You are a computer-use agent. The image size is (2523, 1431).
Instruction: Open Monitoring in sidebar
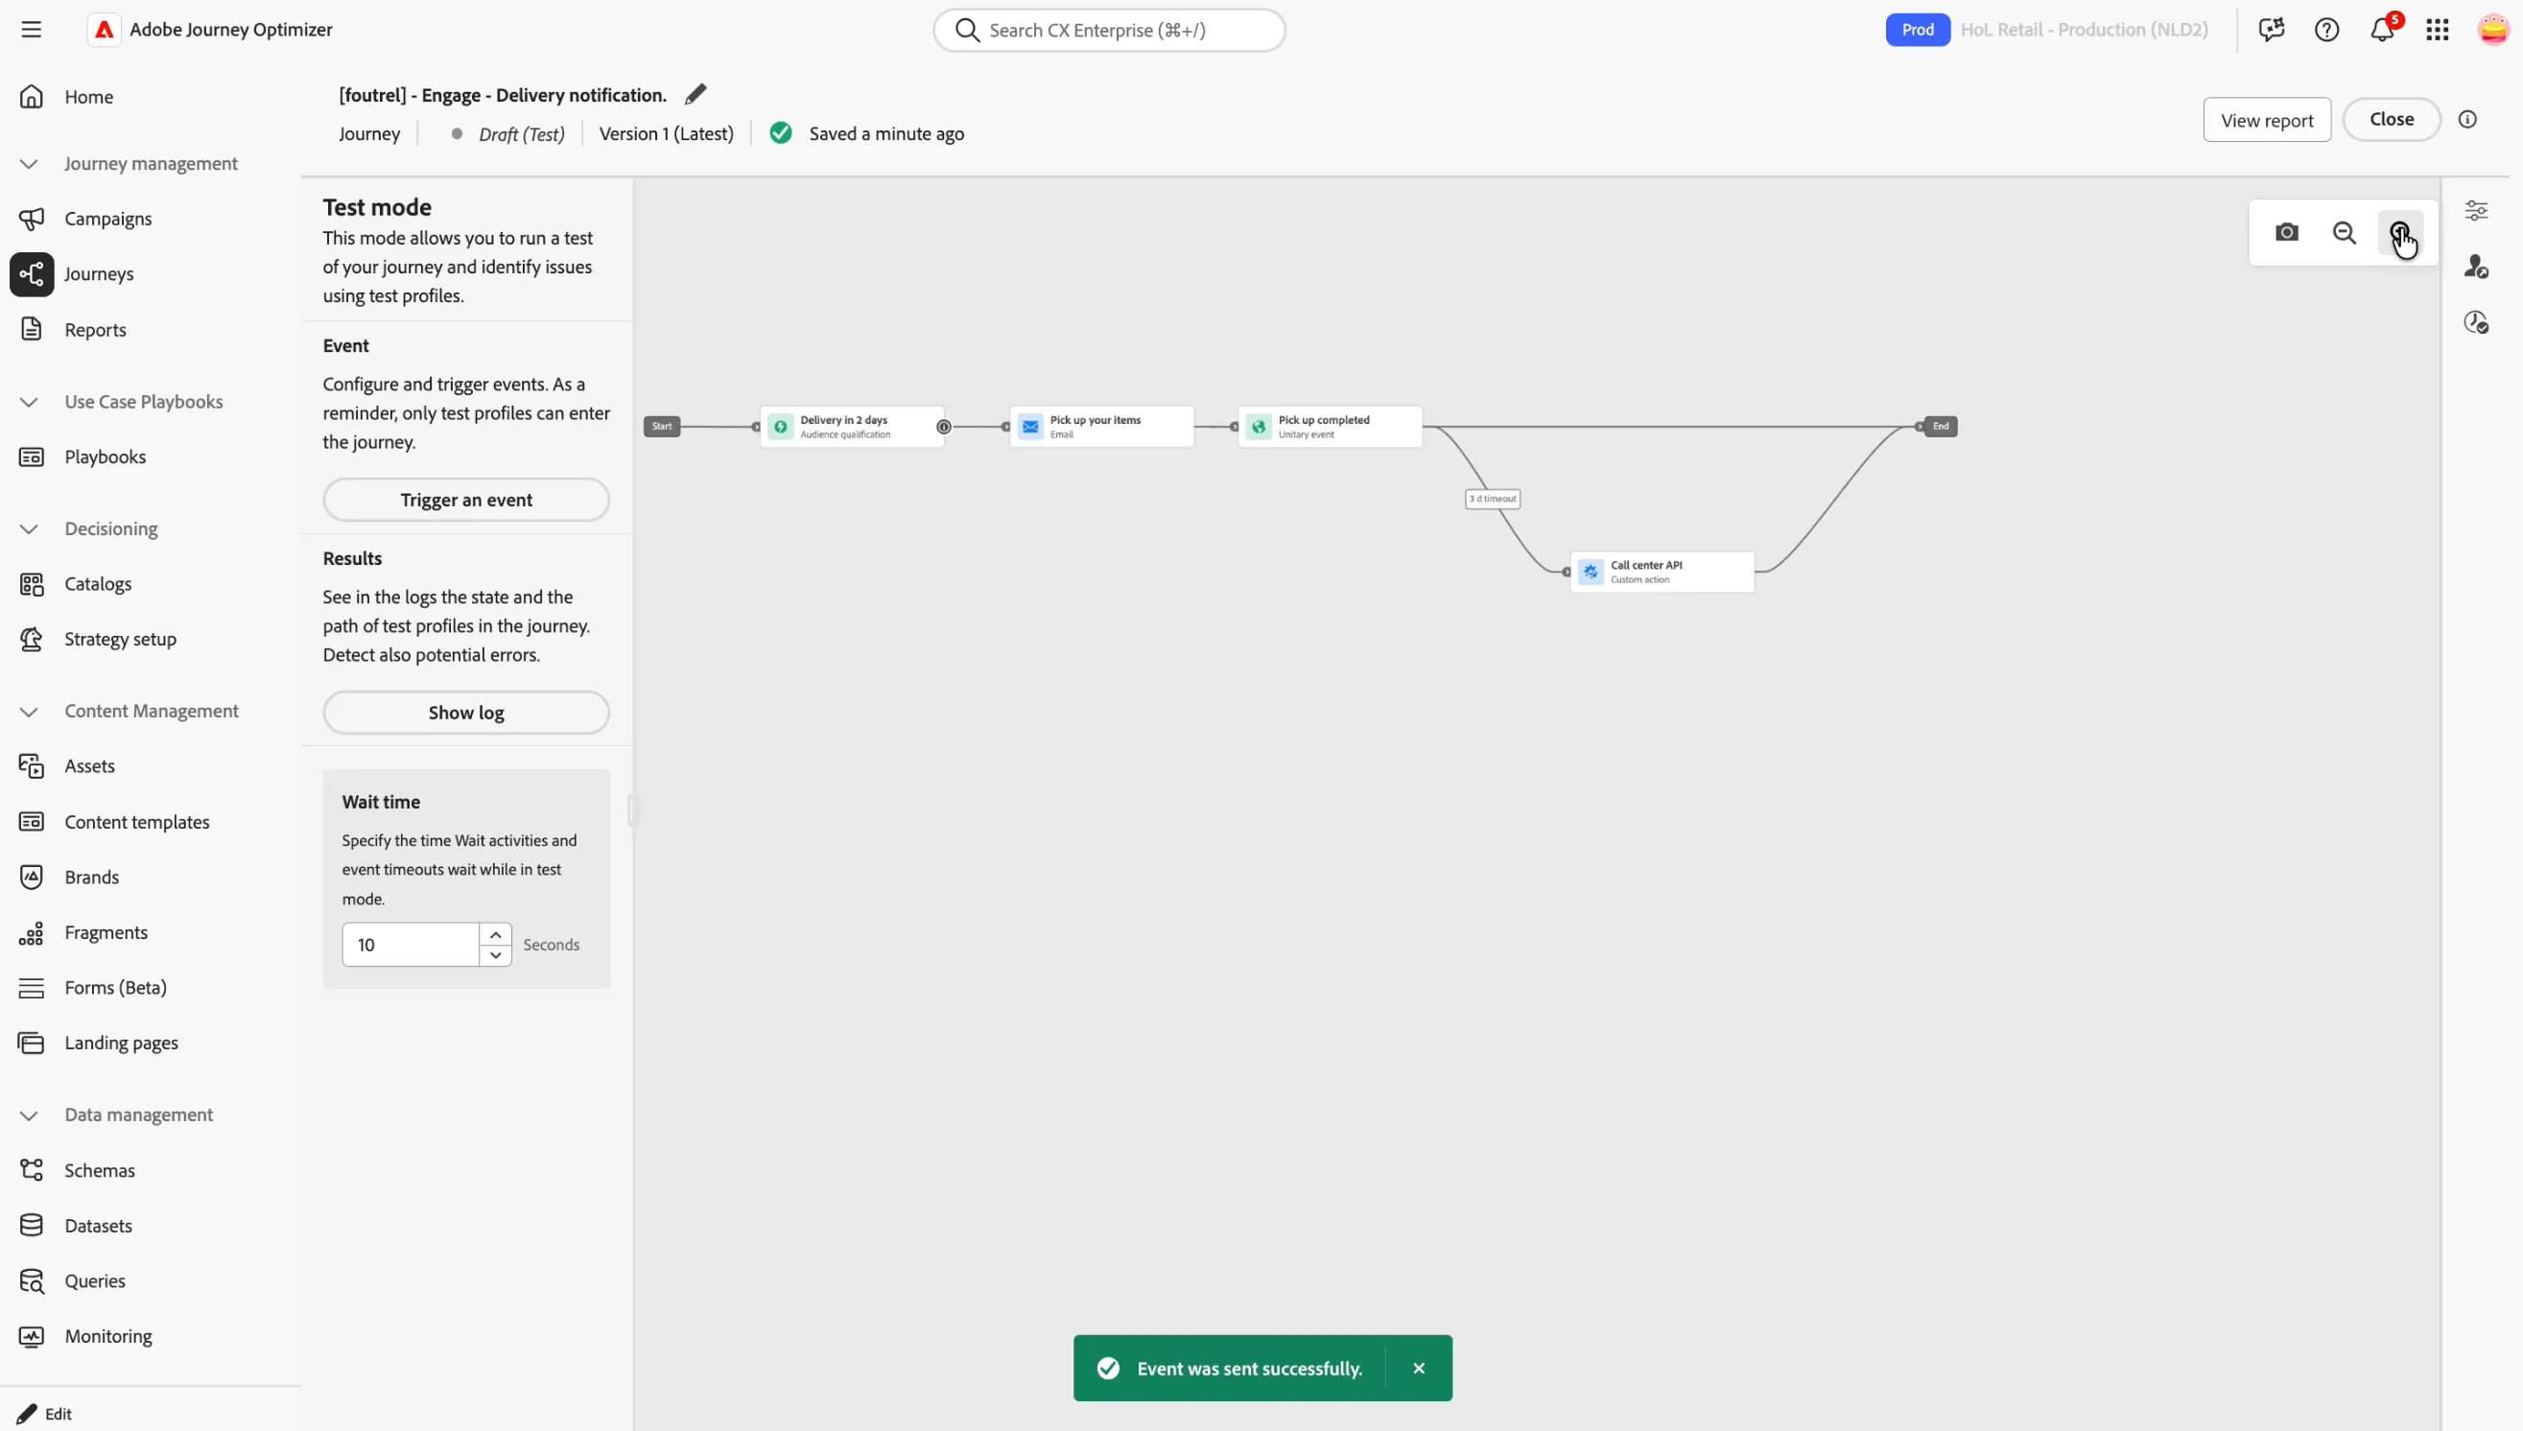point(108,1337)
